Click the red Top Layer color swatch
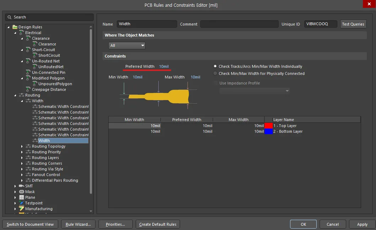Viewport: 376px width, 230px height. tap(268, 126)
